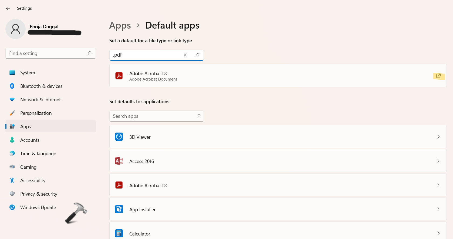Focus the Find a setting search box

(x=47, y=53)
